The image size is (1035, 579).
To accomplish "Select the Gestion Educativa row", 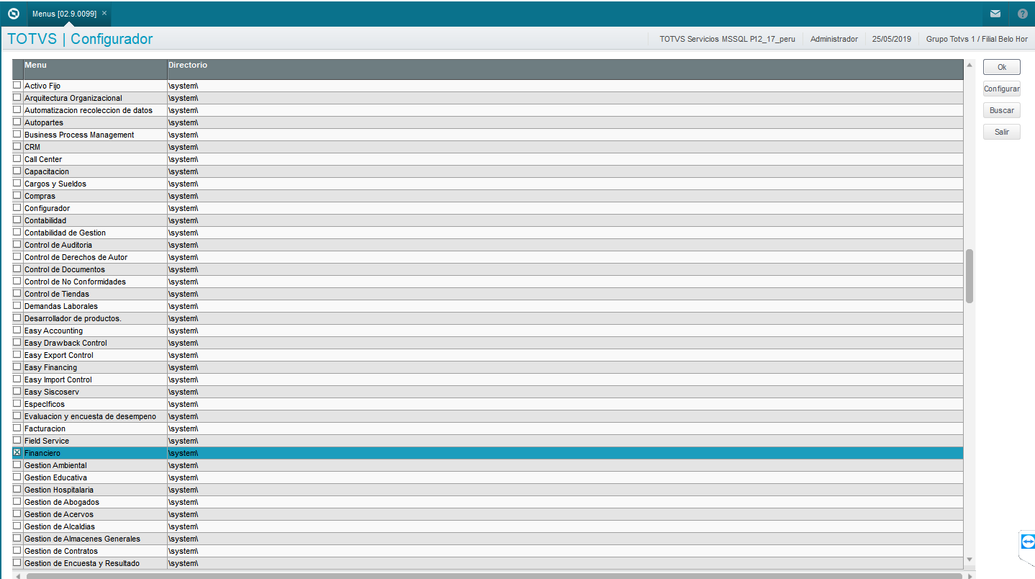I will click(x=488, y=477).
